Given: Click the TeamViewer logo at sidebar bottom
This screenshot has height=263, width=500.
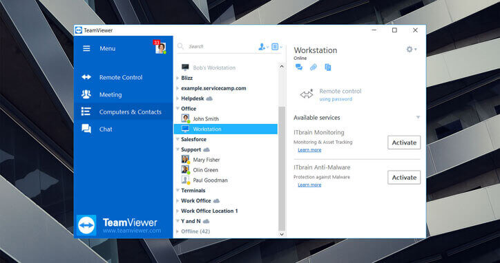Looking at the screenshot, I should click(x=87, y=225).
